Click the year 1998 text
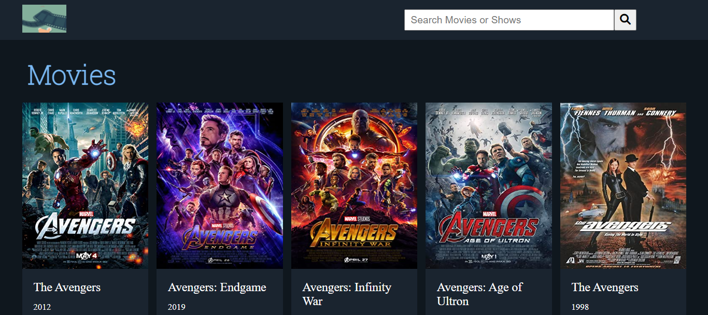This screenshot has height=315, width=708. point(580,307)
